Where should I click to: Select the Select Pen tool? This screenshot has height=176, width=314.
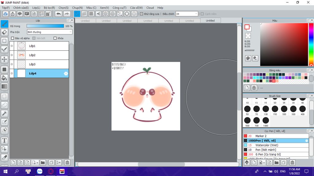point(4,122)
